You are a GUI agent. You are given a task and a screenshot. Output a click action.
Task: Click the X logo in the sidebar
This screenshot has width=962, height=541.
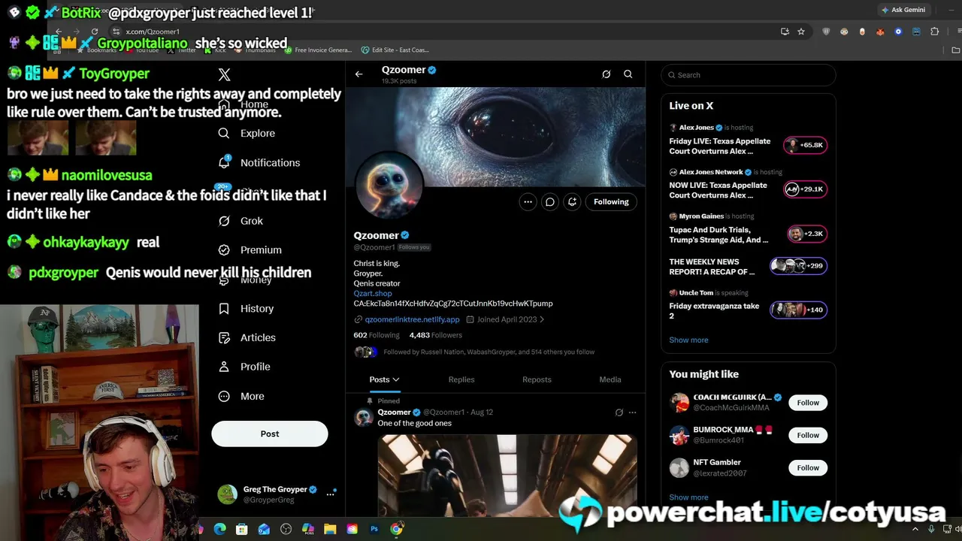coord(224,74)
